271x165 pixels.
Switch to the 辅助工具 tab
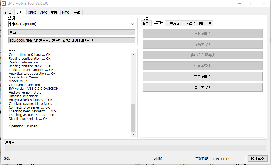[205, 23]
